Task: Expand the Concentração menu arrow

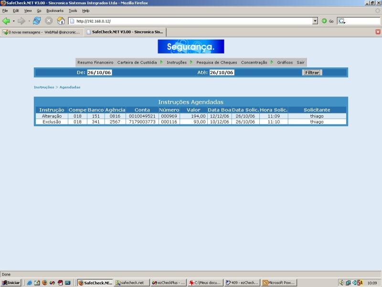Action: [x=272, y=62]
